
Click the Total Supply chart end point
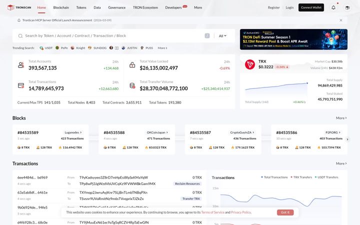pos(307,83)
